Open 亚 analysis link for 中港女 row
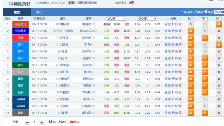 (x=166, y=24)
